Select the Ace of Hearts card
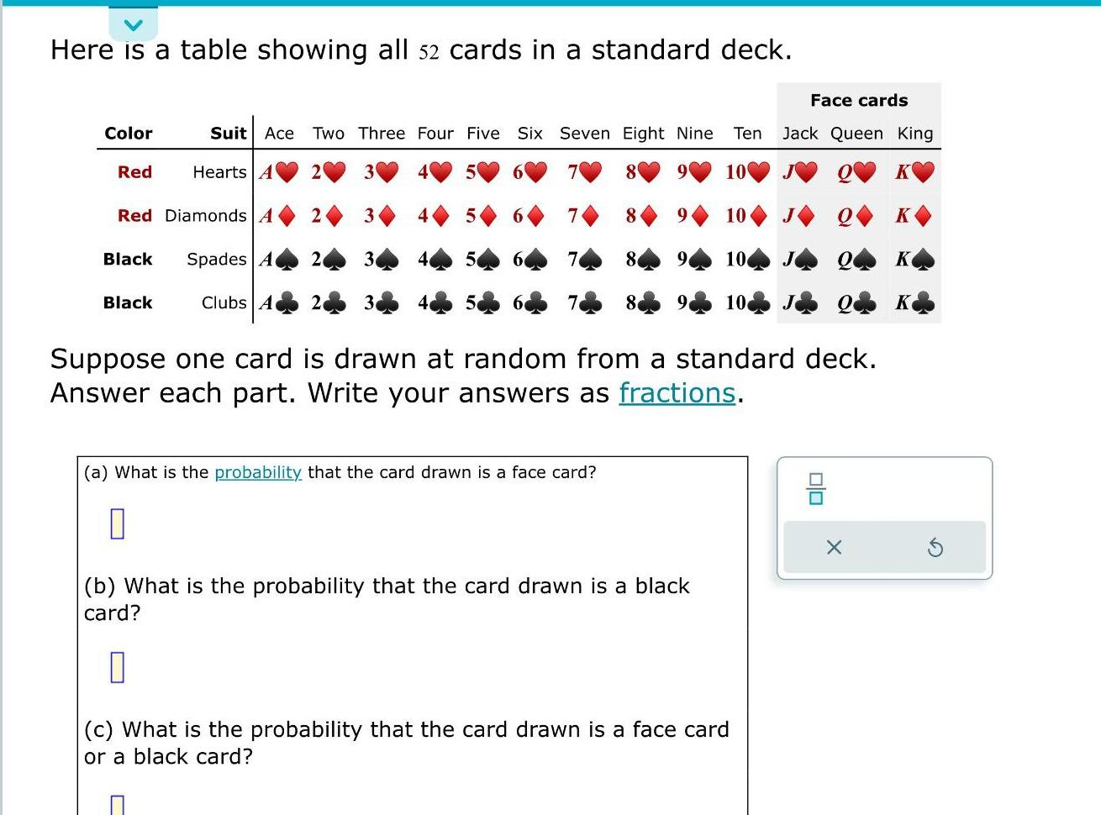The image size is (1101, 815). coord(278,171)
